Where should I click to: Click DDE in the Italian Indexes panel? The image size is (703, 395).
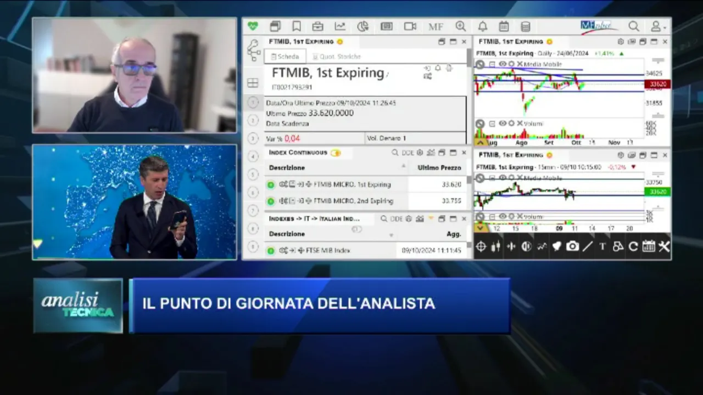click(397, 219)
